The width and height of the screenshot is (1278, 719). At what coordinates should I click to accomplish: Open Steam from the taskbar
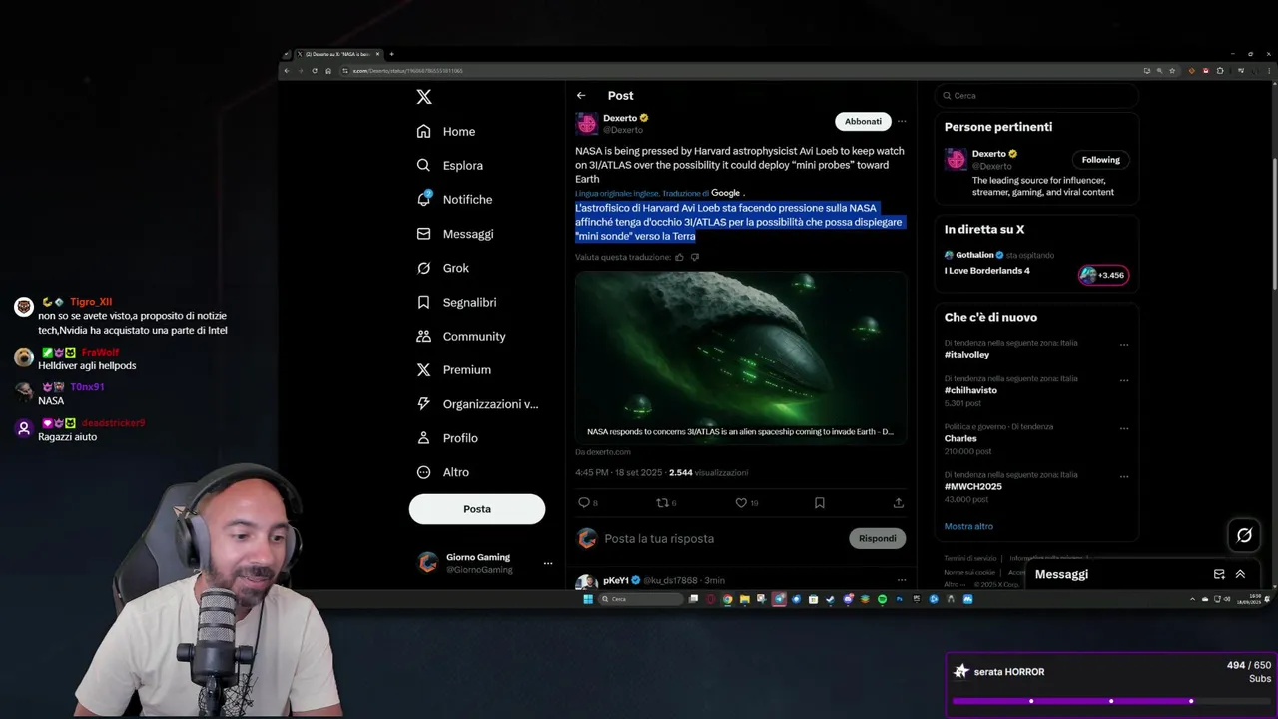pyautogui.click(x=831, y=599)
